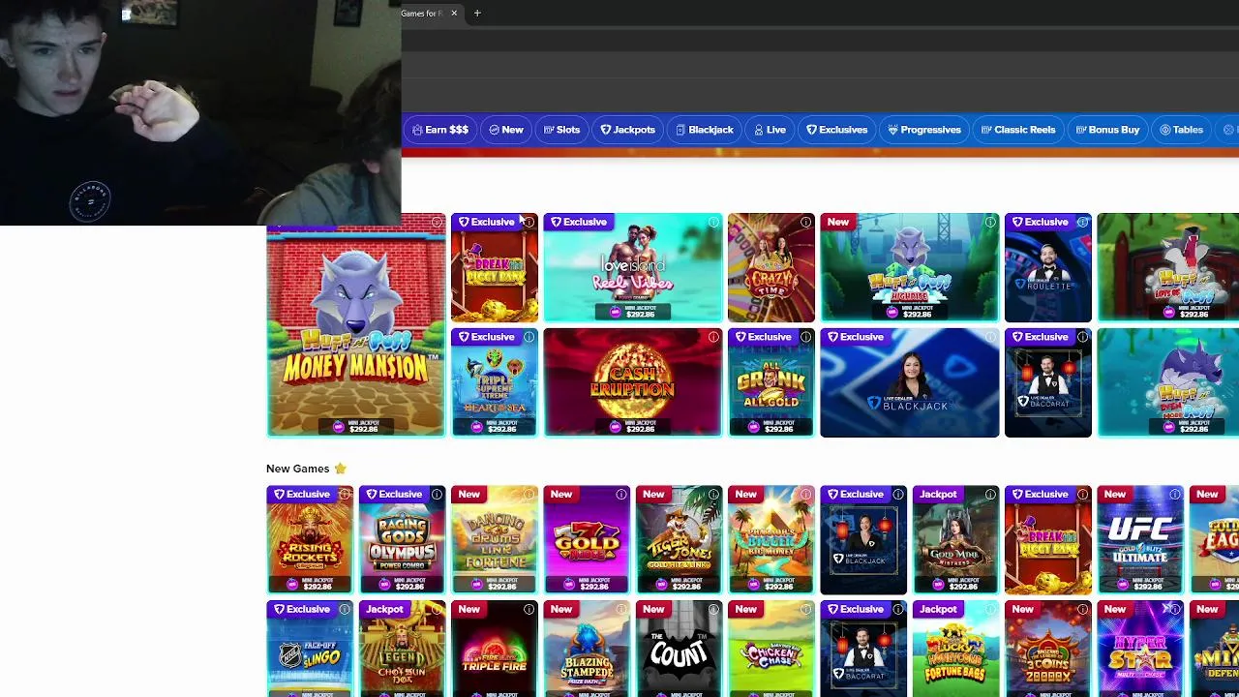Go to the Slots category
The width and height of the screenshot is (1239, 697).
pos(561,130)
